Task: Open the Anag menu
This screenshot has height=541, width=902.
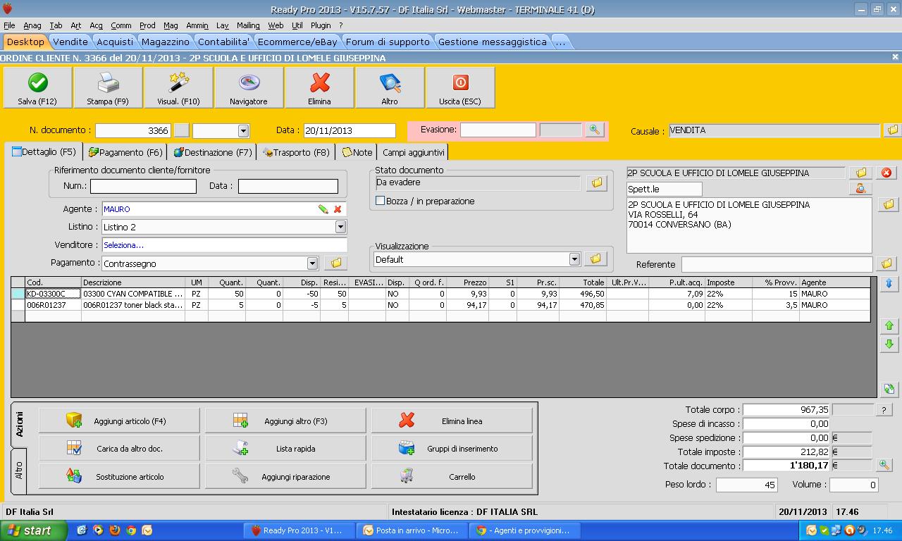Action: pyautogui.click(x=32, y=25)
